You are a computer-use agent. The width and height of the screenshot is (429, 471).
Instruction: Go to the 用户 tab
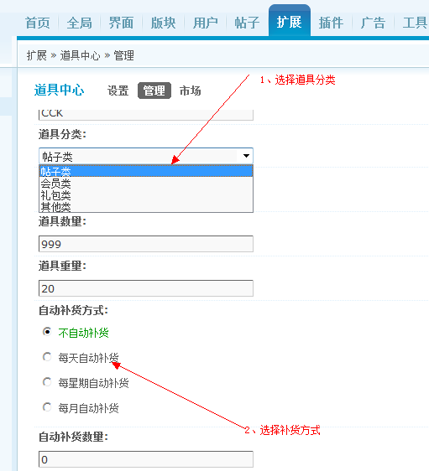(205, 23)
